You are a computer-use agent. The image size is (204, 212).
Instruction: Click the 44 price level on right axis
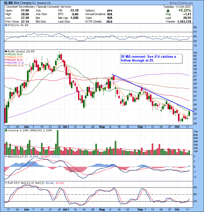coord(195,53)
